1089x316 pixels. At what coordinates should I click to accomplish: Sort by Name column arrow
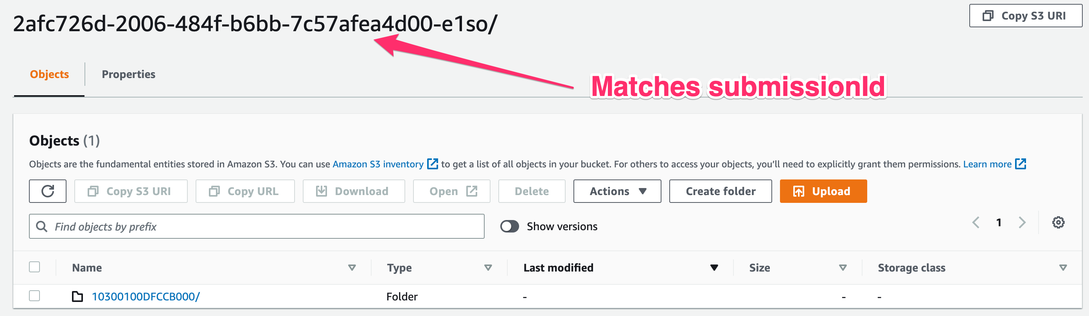click(x=352, y=268)
